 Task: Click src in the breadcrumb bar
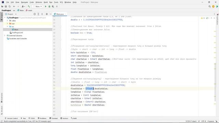[14, 10]
